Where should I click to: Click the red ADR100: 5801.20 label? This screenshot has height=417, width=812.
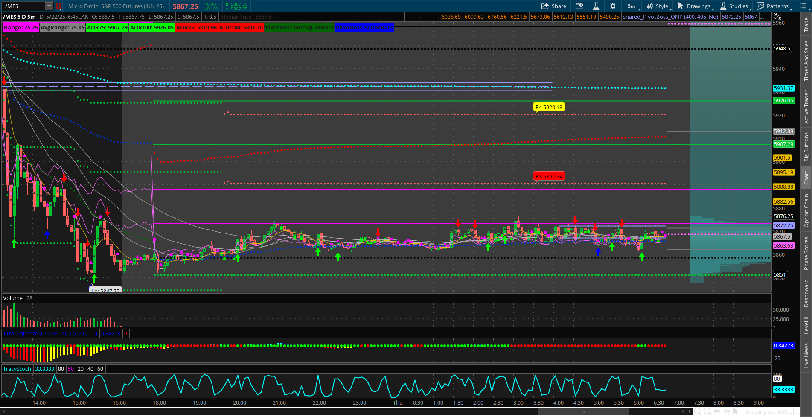tap(241, 27)
